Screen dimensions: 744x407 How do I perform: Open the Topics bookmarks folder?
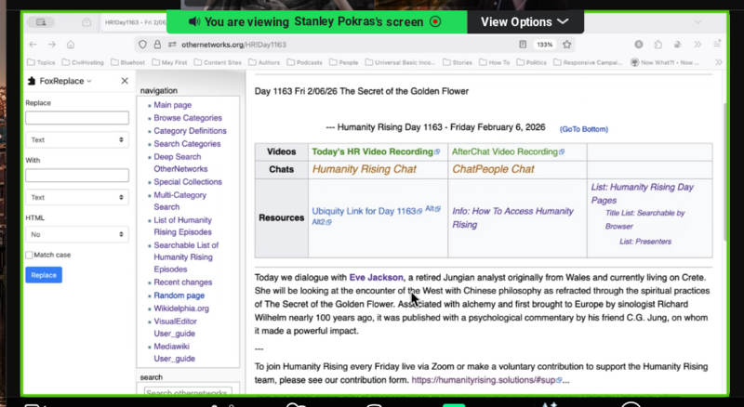click(41, 62)
